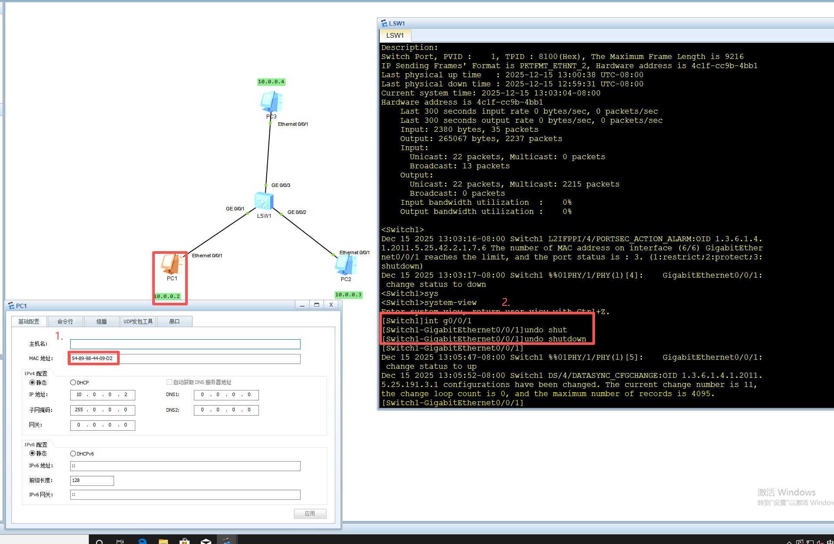Click the 应用 apply button
The image size is (834, 544).
[x=310, y=514]
